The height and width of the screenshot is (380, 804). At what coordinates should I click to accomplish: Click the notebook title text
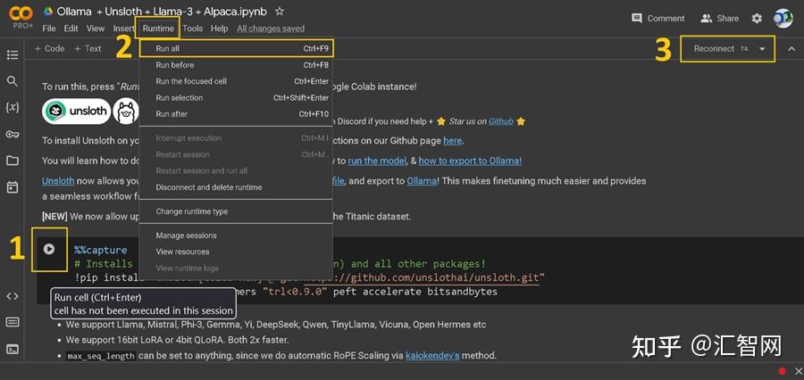point(162,11)
